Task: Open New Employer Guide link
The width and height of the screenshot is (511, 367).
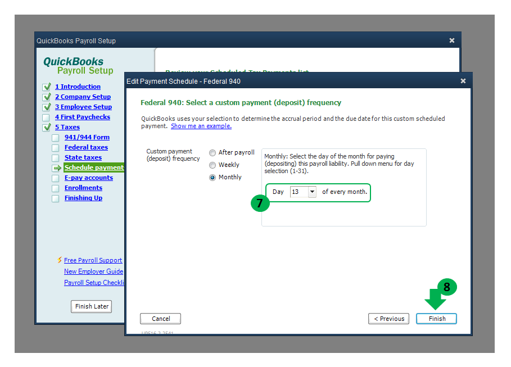Action: coord(93,271)
